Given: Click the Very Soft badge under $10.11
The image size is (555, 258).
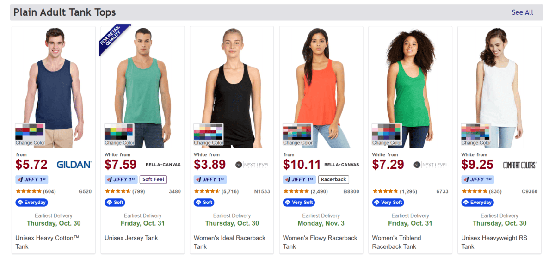Looking at the screenshot, I should (299, 203).
